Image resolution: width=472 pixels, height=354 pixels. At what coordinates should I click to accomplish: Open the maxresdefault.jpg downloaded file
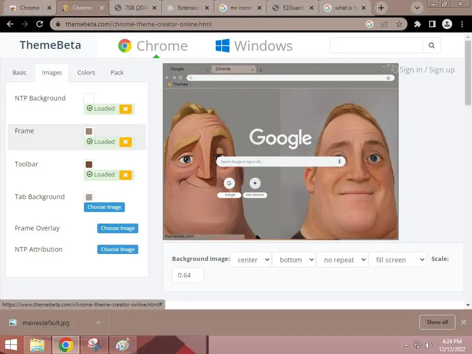(x=46, y=323)
